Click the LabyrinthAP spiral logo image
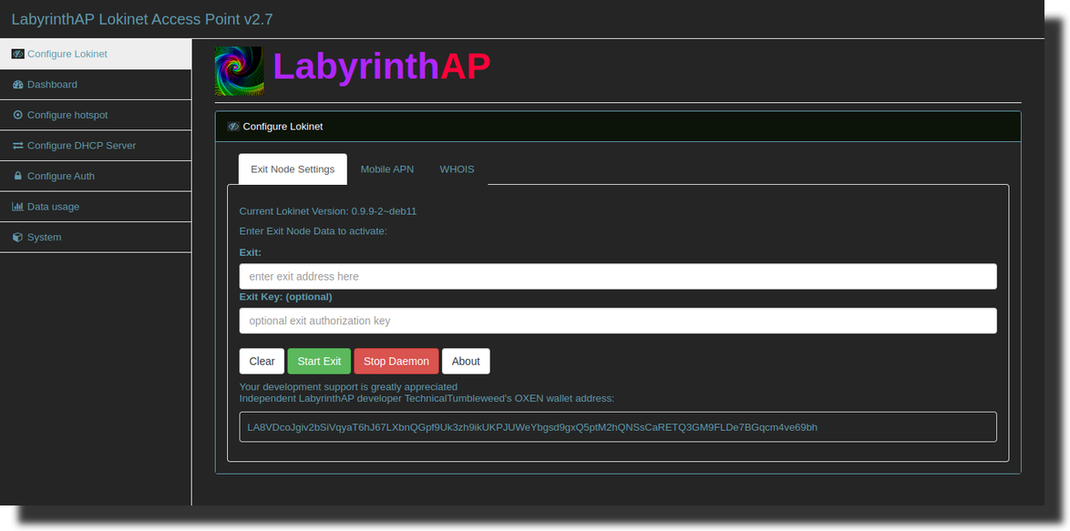The image size is (1070, 531). 239,71
